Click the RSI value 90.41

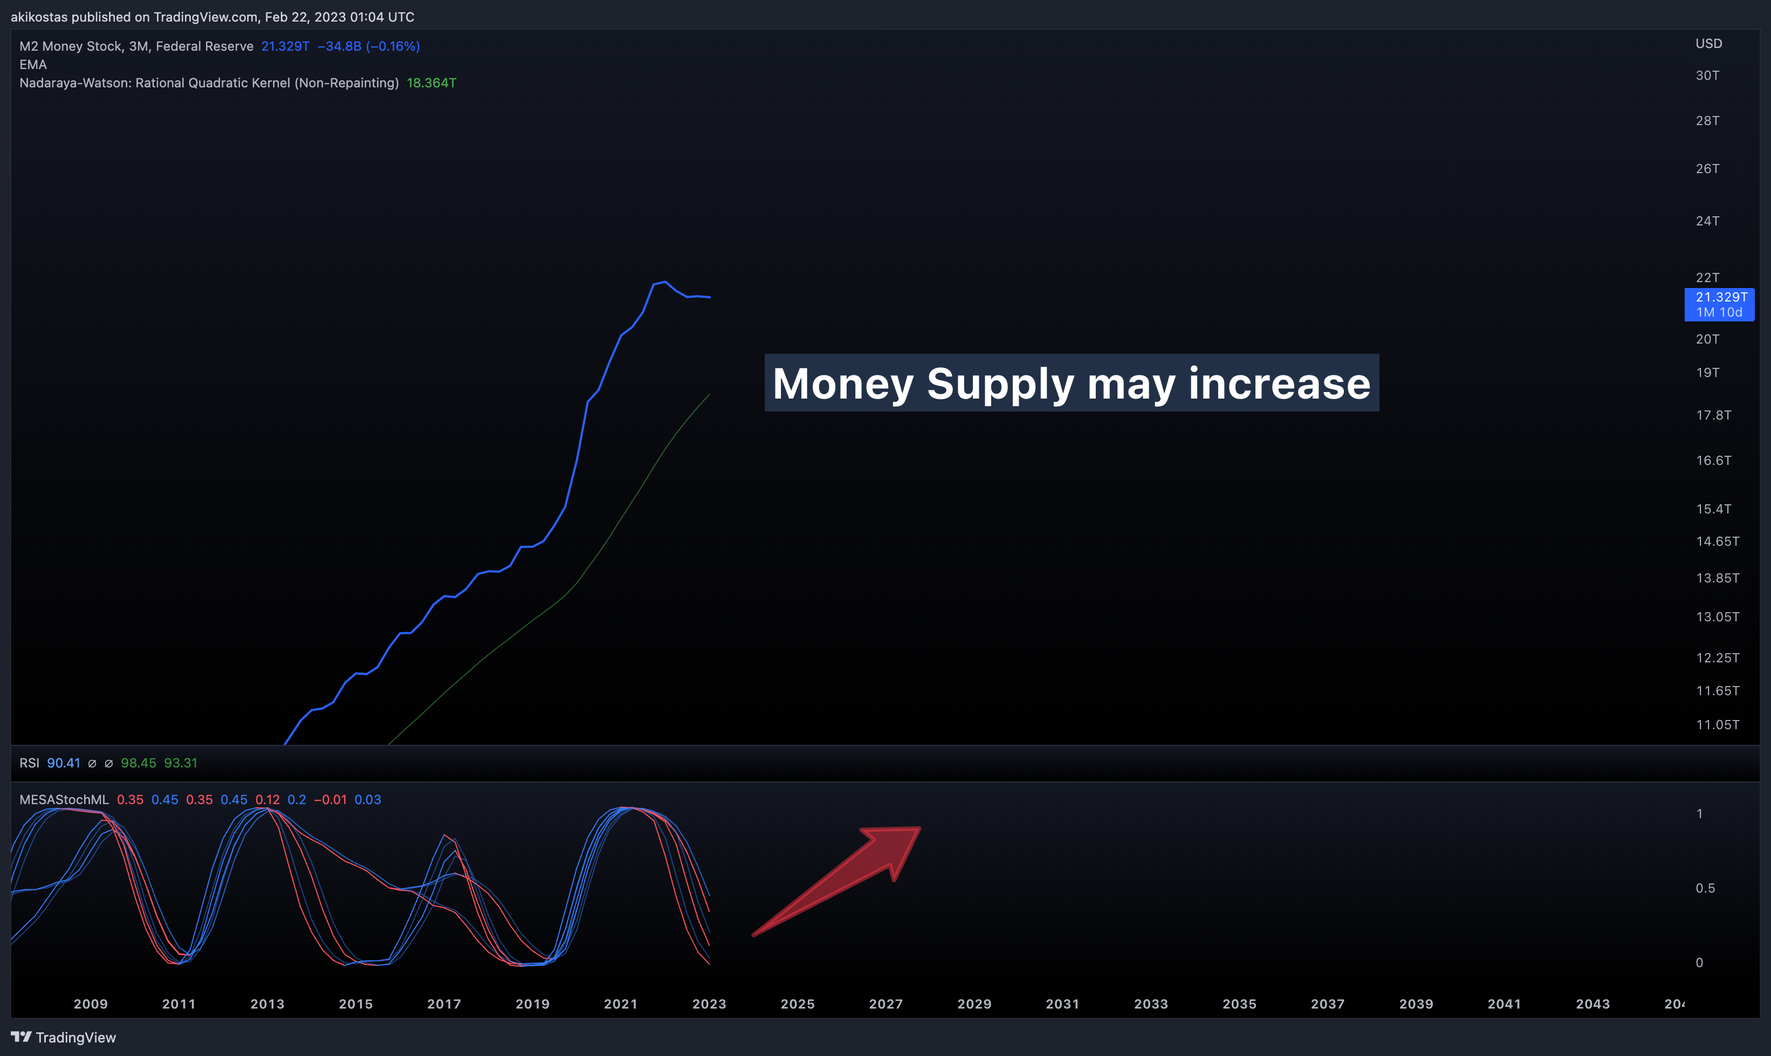click(x=63, y=763)
